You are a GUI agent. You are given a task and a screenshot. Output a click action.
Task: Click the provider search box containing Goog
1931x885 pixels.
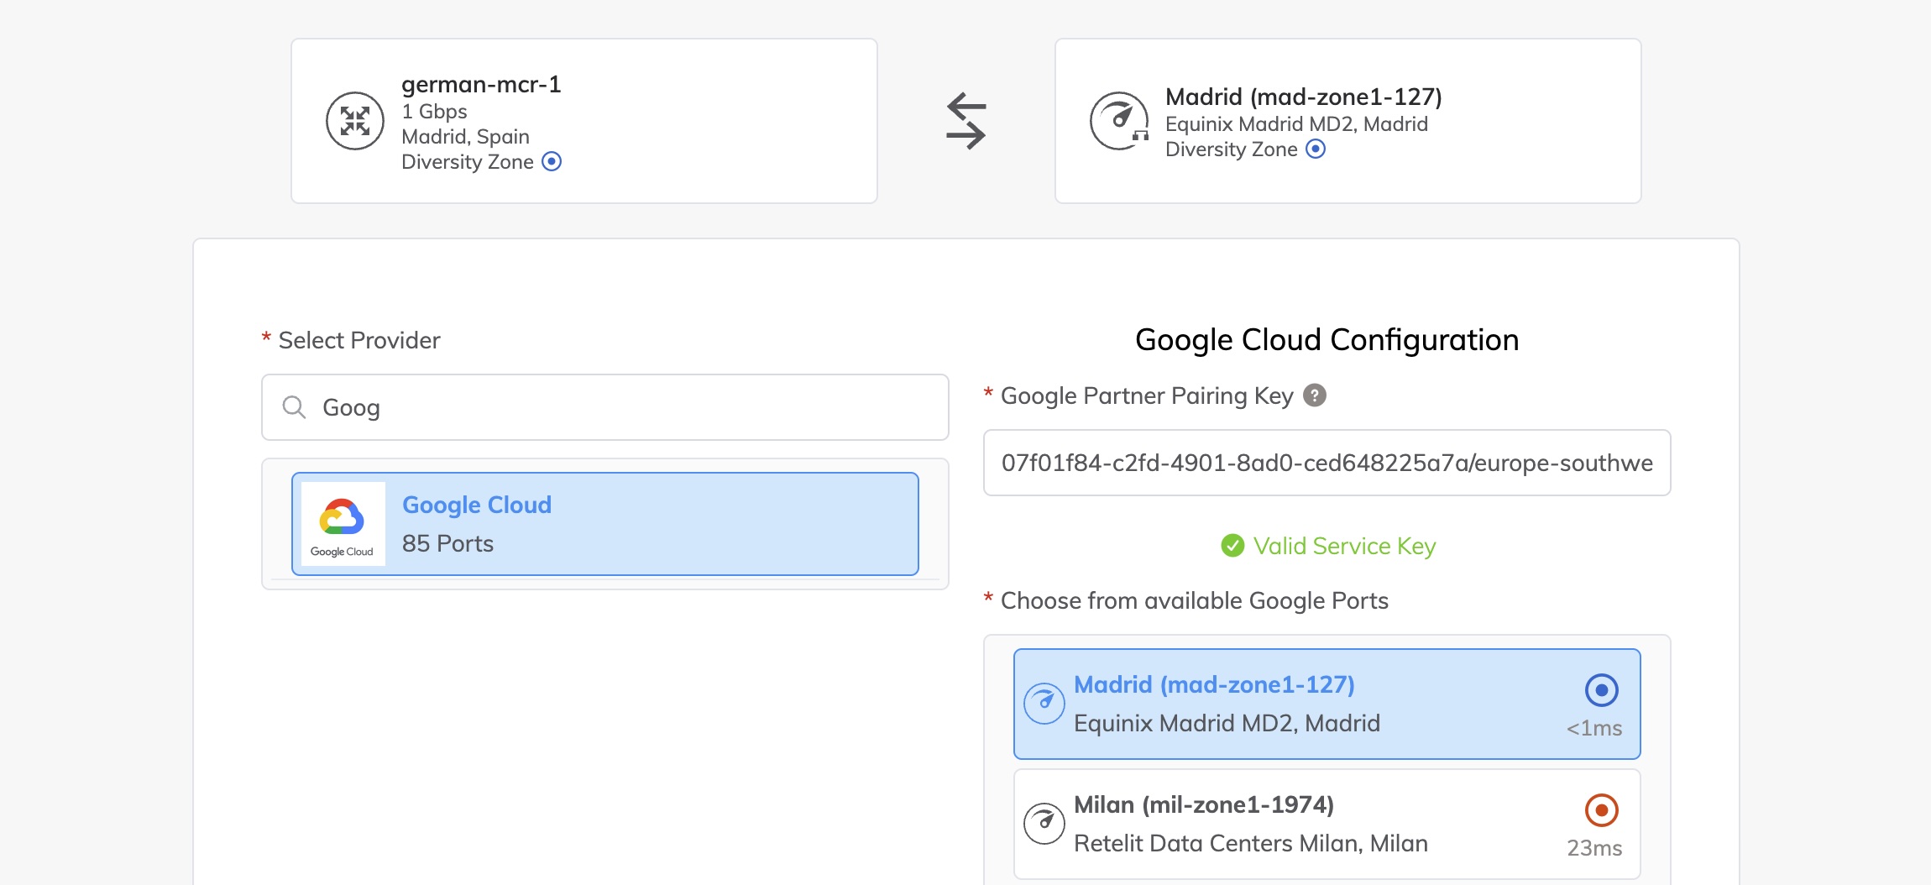(x=604, y=406)
